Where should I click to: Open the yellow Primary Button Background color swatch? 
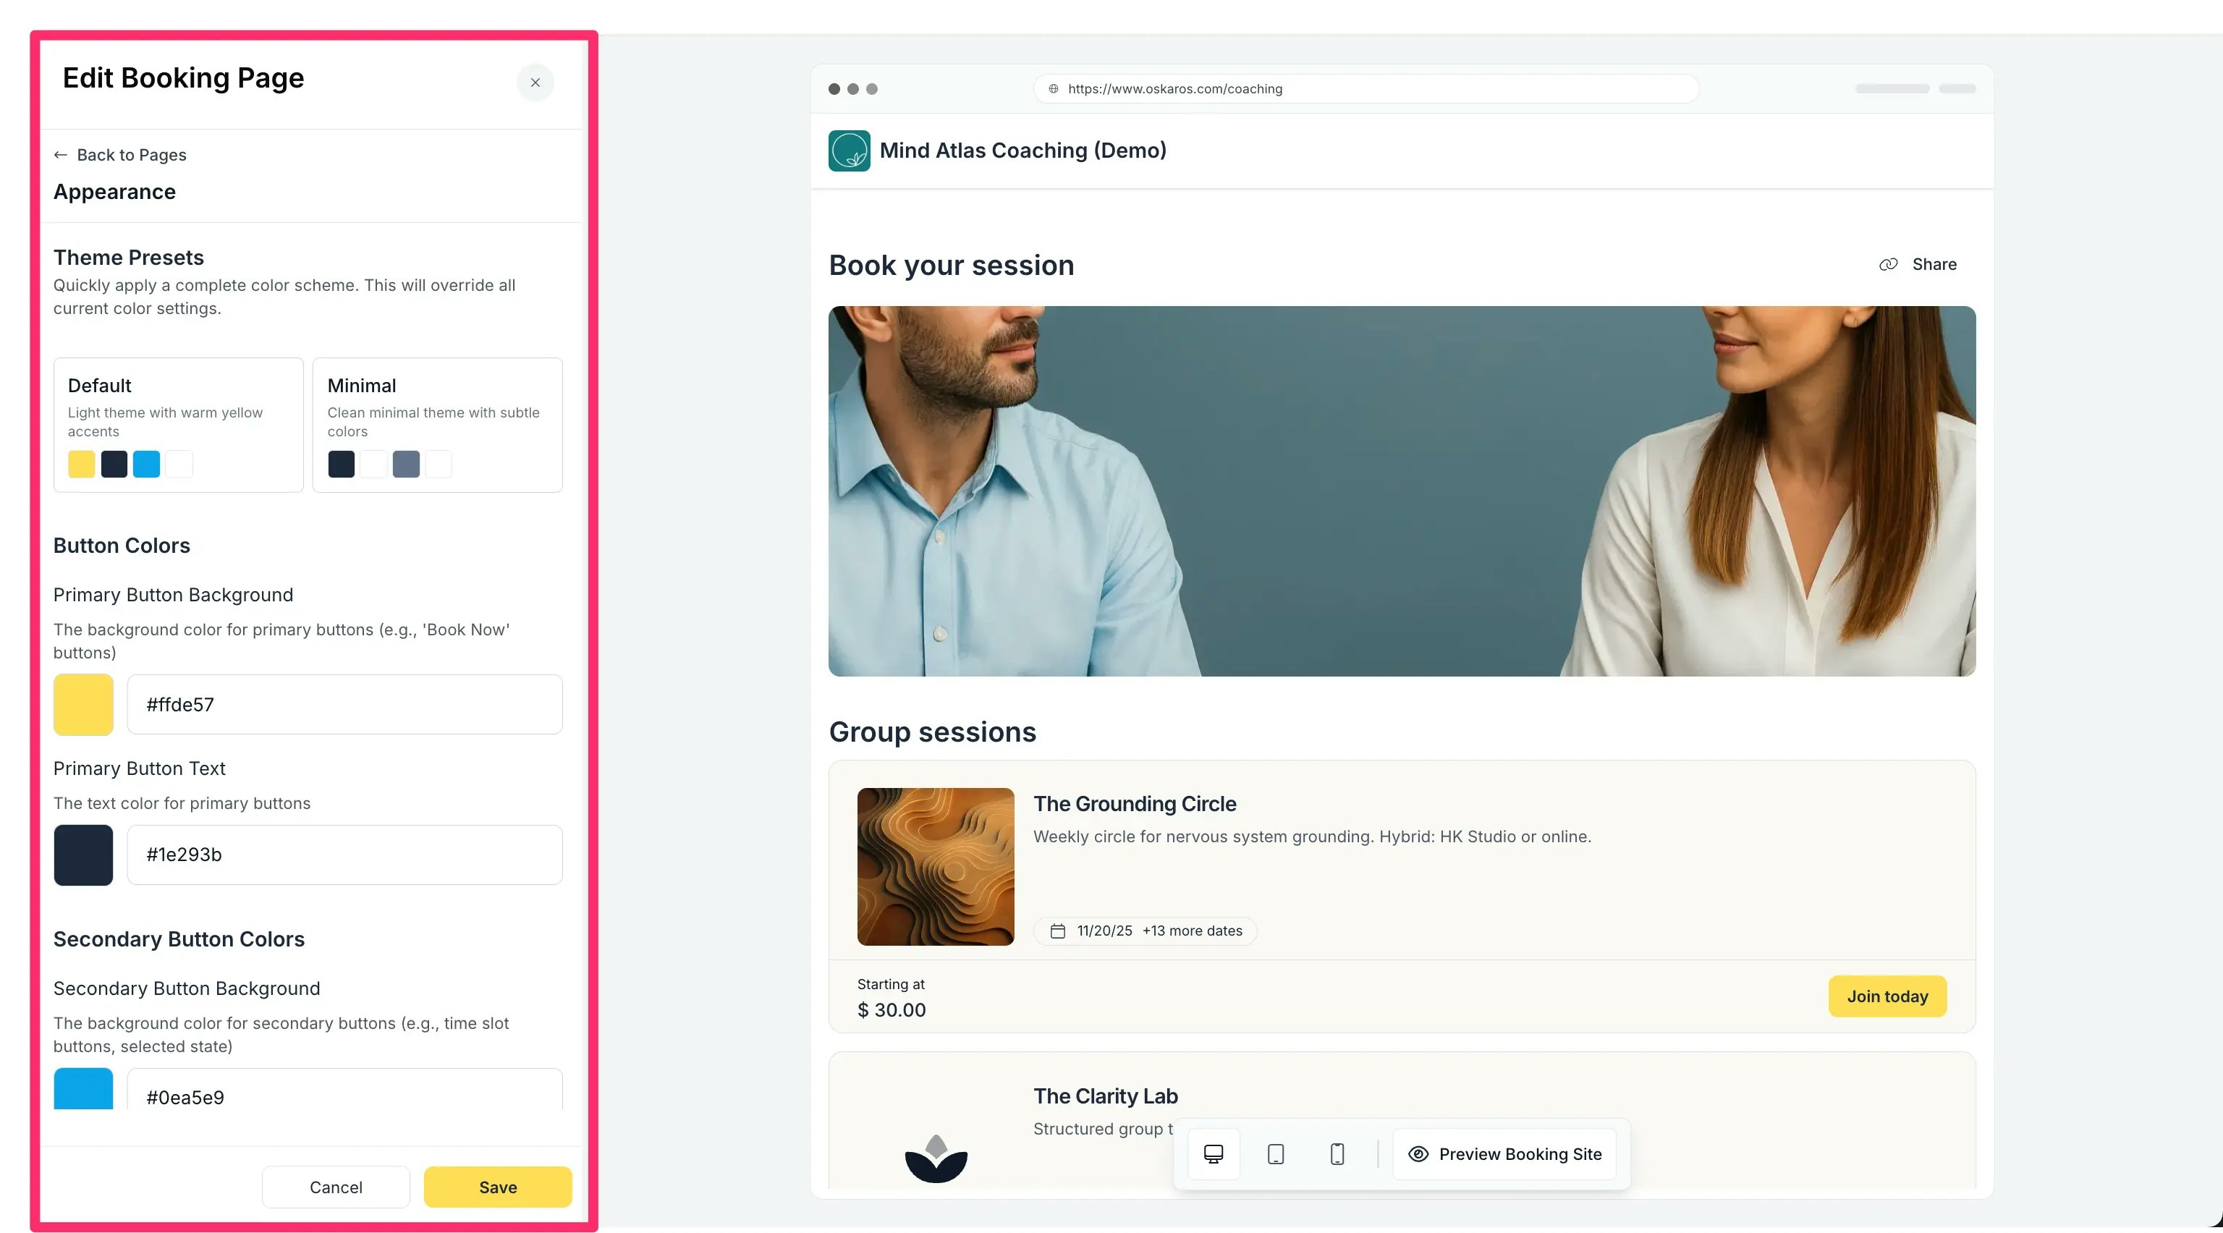tap(84, 704)
